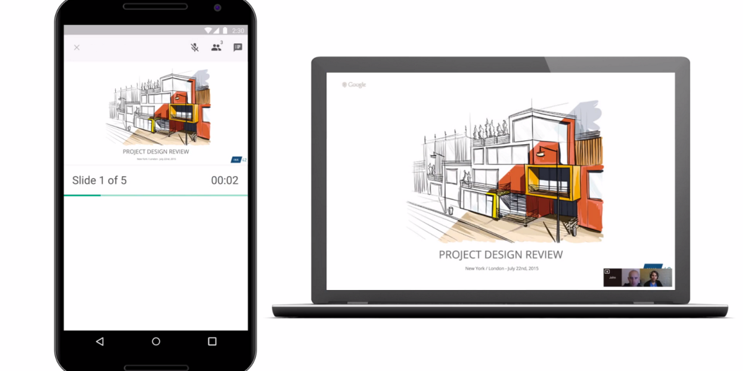Tap the cellular signal status icon
Image resolution: width=743 pixels, height=371 pixels.
217,30
